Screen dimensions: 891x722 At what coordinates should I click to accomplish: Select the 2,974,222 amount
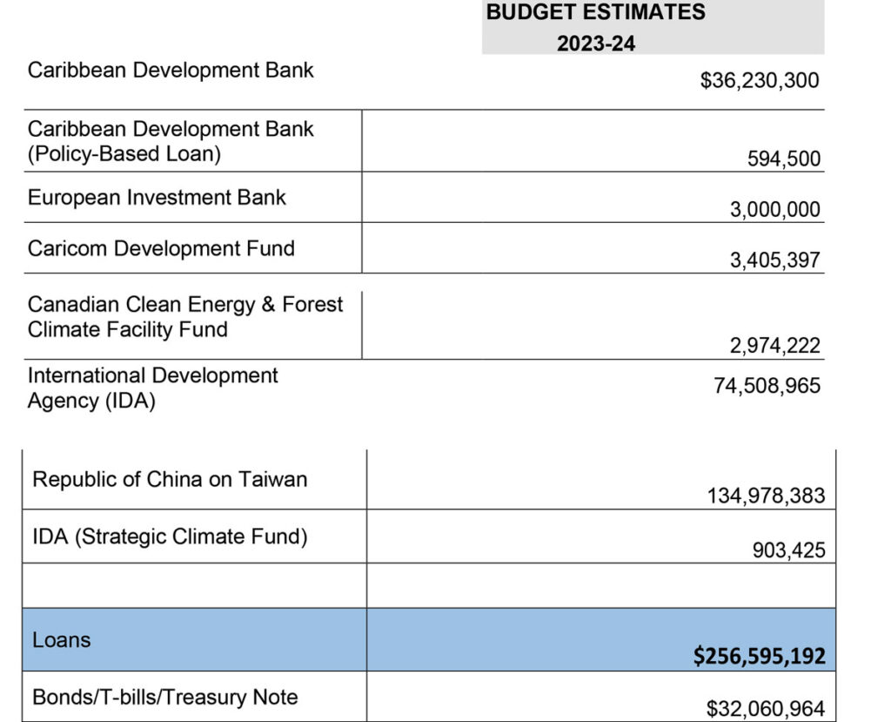774,346
